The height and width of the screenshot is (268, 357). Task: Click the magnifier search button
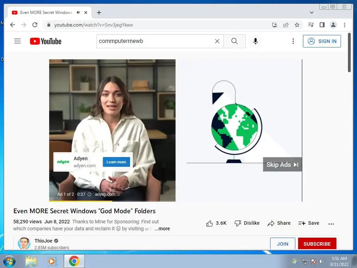[x=235, y=41]
